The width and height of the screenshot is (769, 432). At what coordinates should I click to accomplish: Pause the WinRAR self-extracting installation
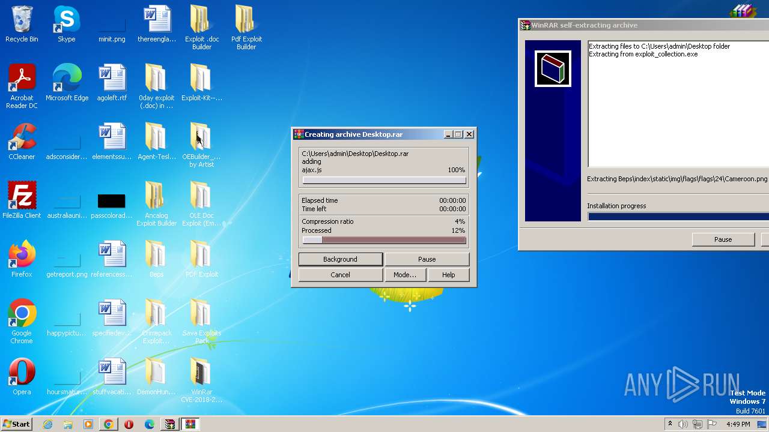(723, 239)
